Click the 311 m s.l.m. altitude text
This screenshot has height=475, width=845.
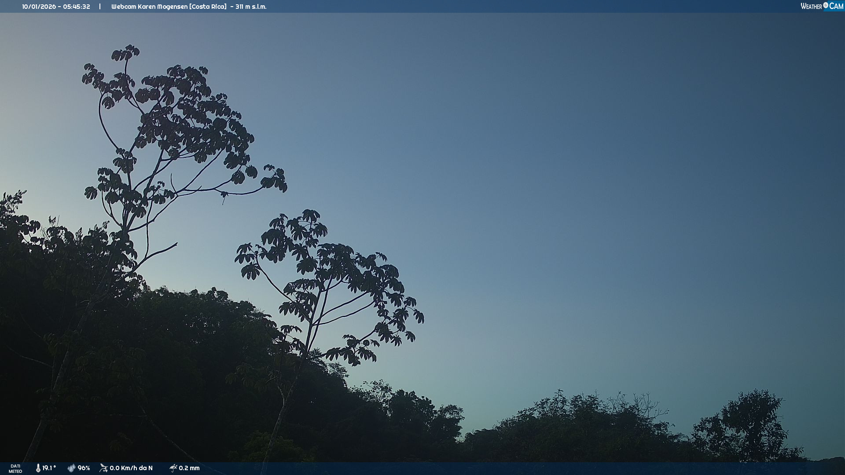coord(251,7)
